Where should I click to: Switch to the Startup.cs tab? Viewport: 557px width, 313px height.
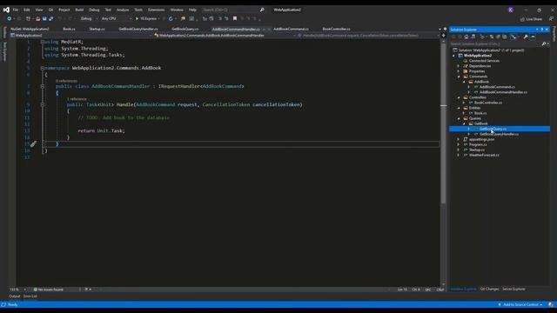[x=97, y=29]
